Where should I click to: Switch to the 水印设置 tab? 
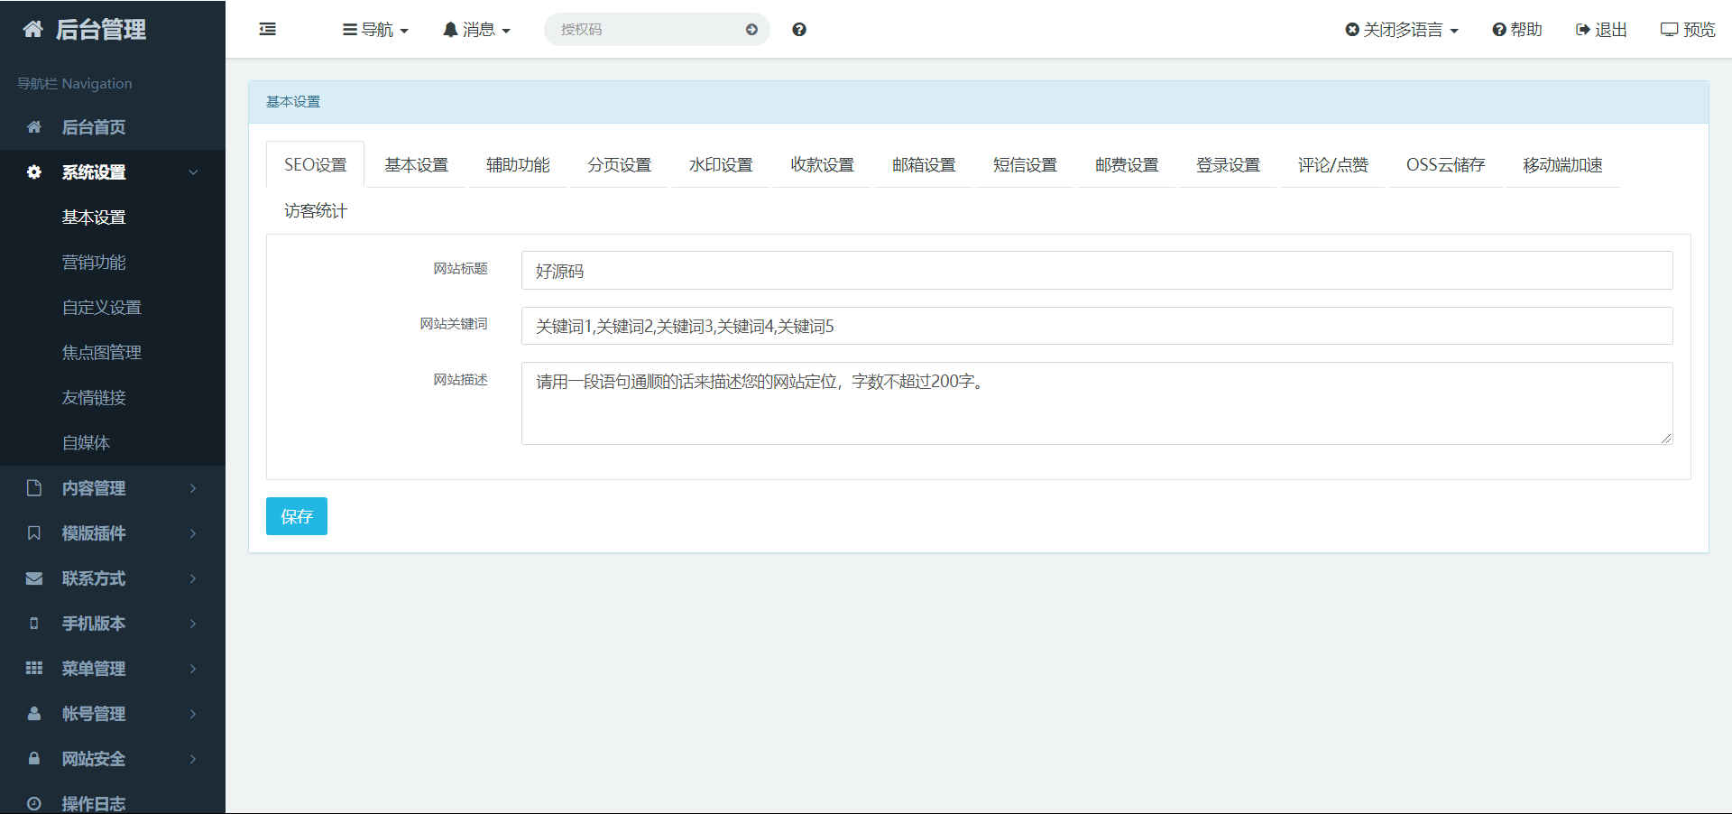coord(720,164)
